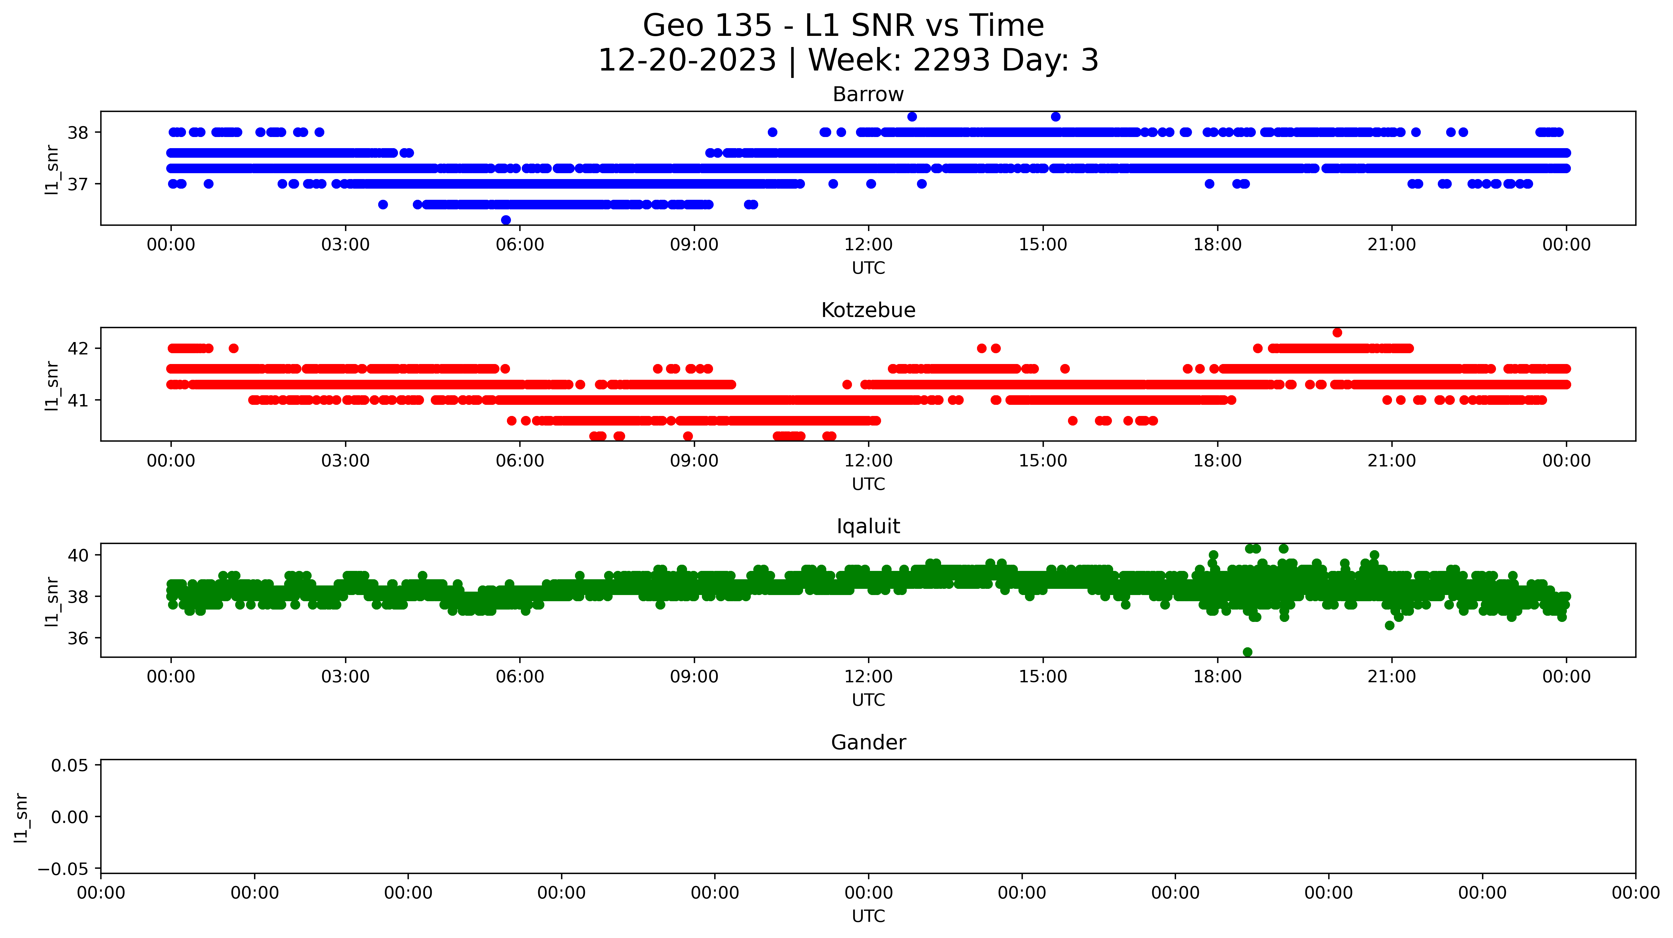This screenshot has height=938, width=1673.
Task: Click the 21:00 tick label on Iqaluit plot
Action: tap(1392, 677)
